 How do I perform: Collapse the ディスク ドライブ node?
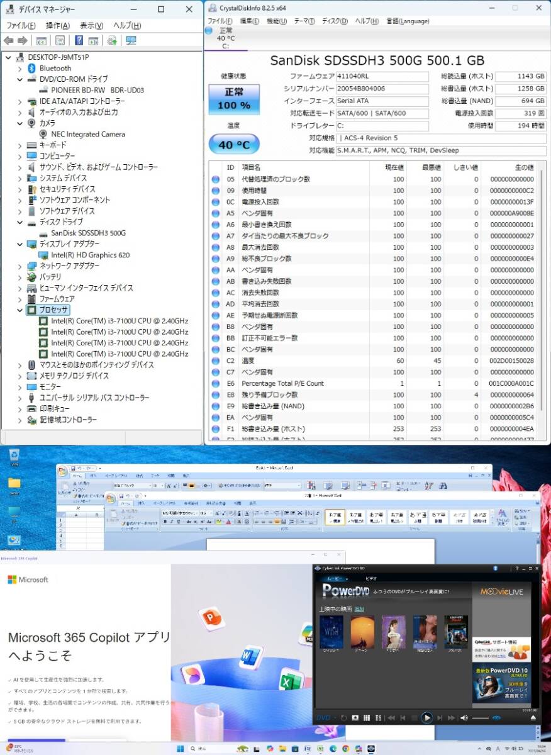click(21, 222)
